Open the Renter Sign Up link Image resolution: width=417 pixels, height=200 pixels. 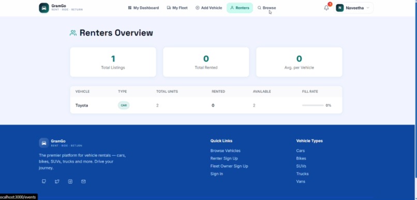224,158
